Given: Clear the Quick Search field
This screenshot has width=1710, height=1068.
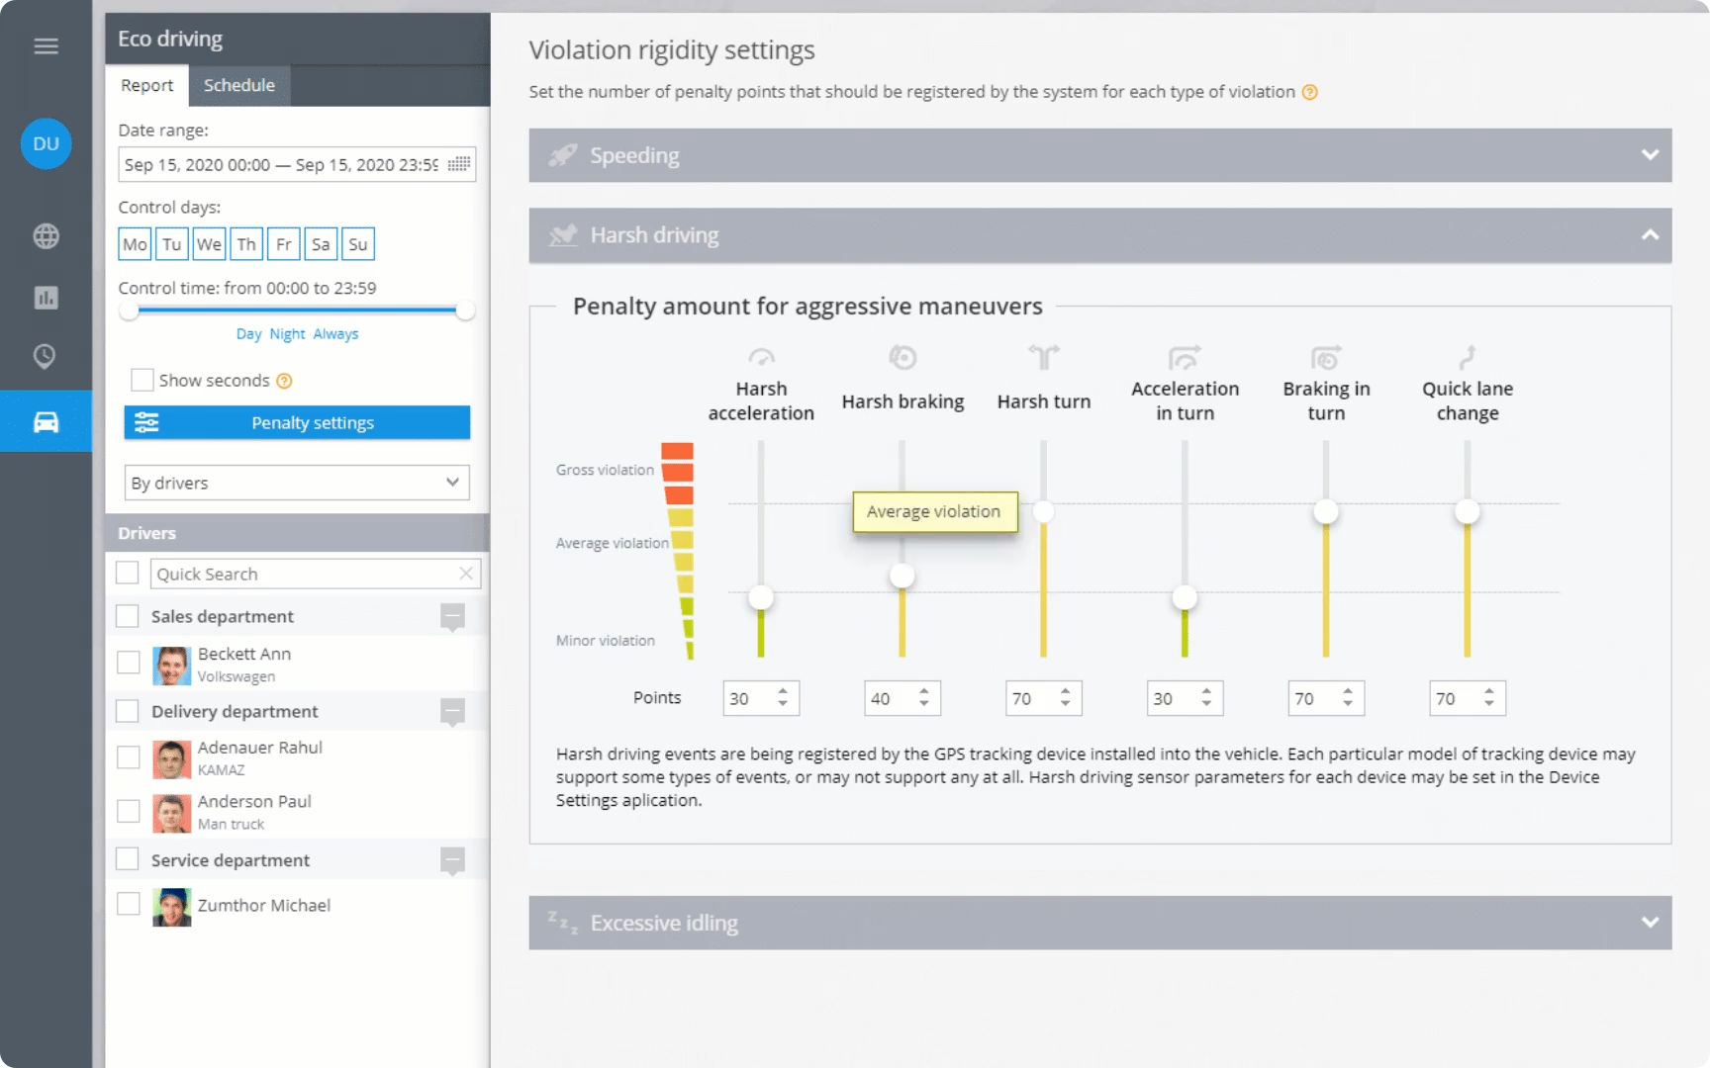Looking at the screenshot, I should point(466,574).
